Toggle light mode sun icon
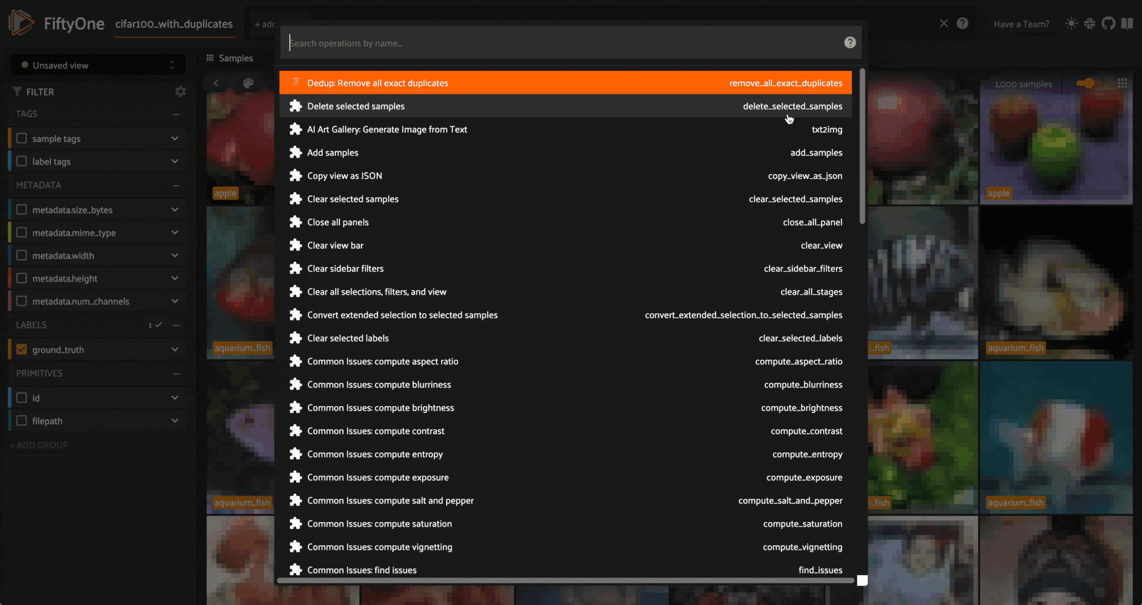This screenshot has height=605, width=1142. (x=1071, y=23)
